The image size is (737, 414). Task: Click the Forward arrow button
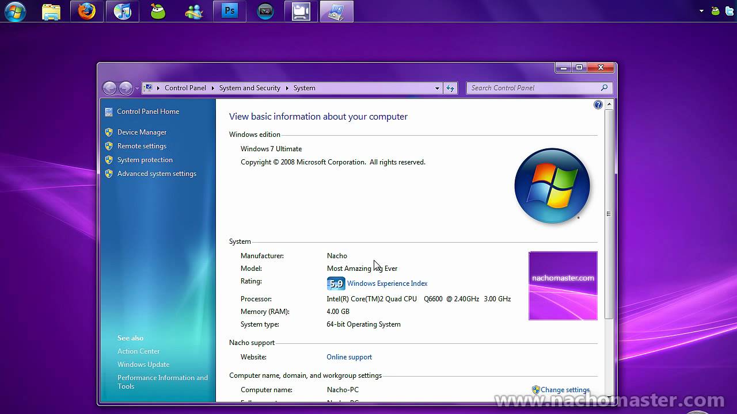click(x=126, y=88)
